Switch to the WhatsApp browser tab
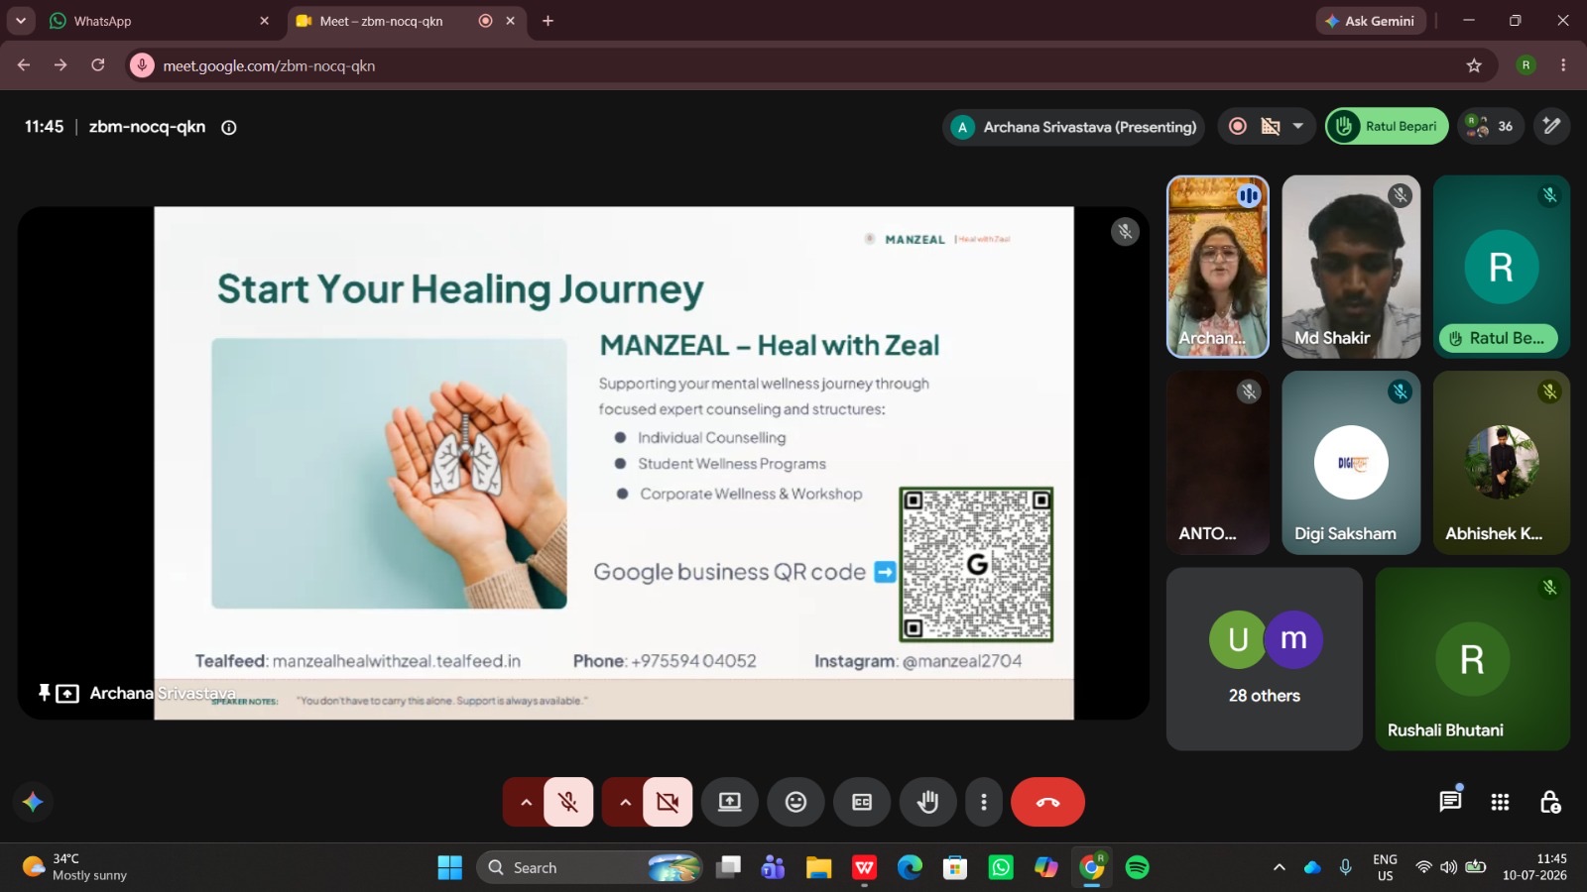Viewport: 1587px width, 892px height. pyautogui.click(x=159, y=21)
